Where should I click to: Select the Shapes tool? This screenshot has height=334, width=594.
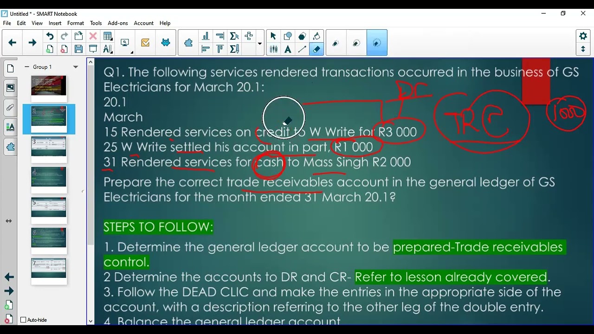tap(288, 36)
